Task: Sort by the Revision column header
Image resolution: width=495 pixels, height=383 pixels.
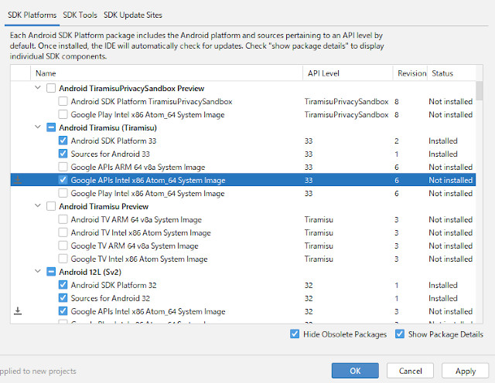Action: coord(410,73)
